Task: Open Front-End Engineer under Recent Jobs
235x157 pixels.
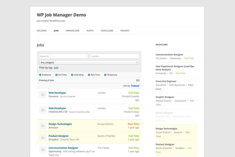Action: (x=166, y=81)
